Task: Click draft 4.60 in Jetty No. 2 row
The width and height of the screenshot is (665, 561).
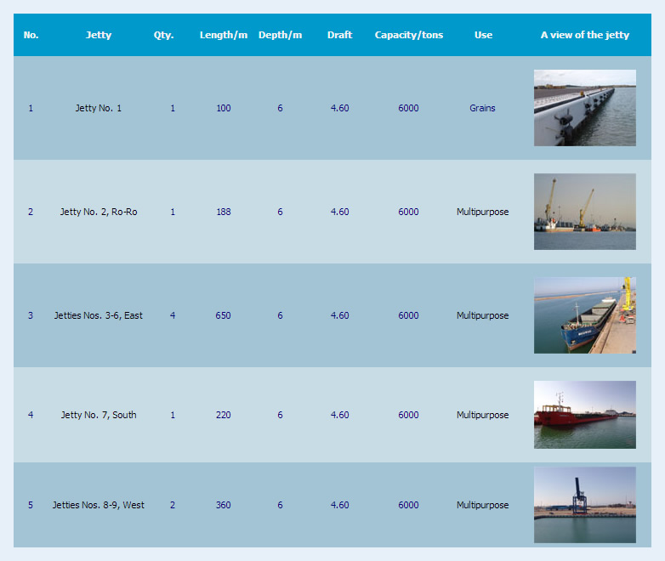Action: [x=339, y=212]
